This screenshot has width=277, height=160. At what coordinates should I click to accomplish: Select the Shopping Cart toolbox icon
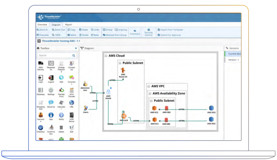click(x=41, y=103)
